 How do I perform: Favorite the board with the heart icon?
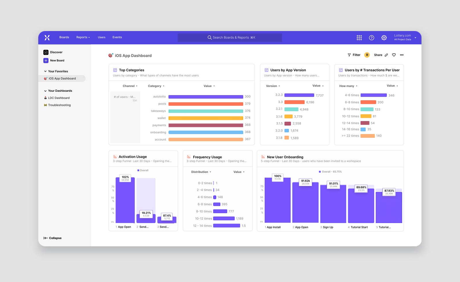click(394, 55)
